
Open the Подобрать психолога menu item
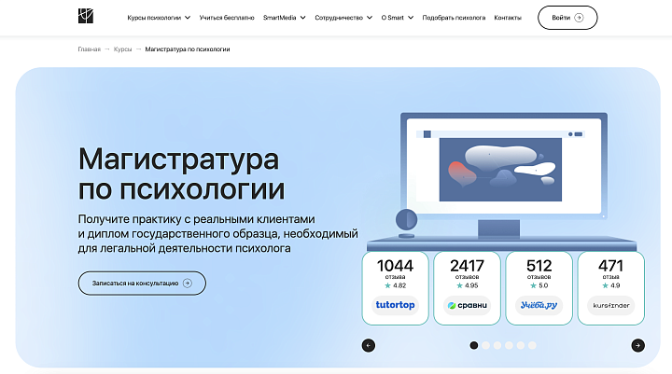454,18
